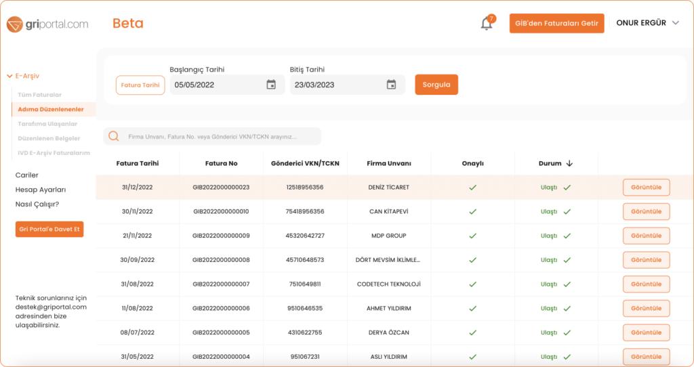
Task: Click the search magnifier icon
Action: click(x=114, y=136)
